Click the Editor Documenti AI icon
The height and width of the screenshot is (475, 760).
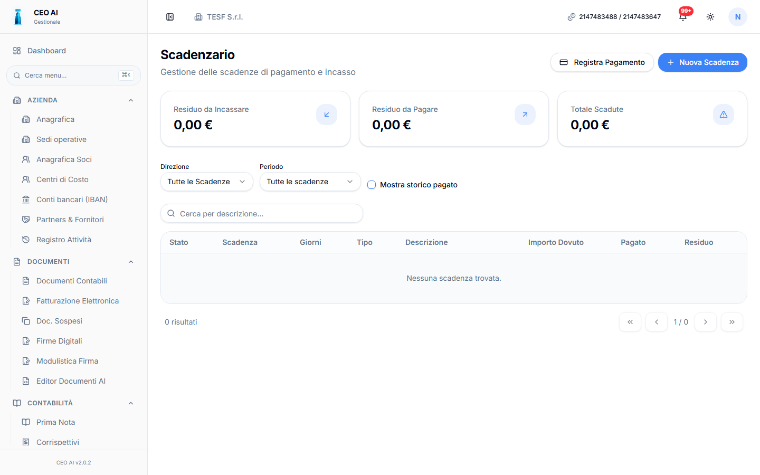point(26,381)
